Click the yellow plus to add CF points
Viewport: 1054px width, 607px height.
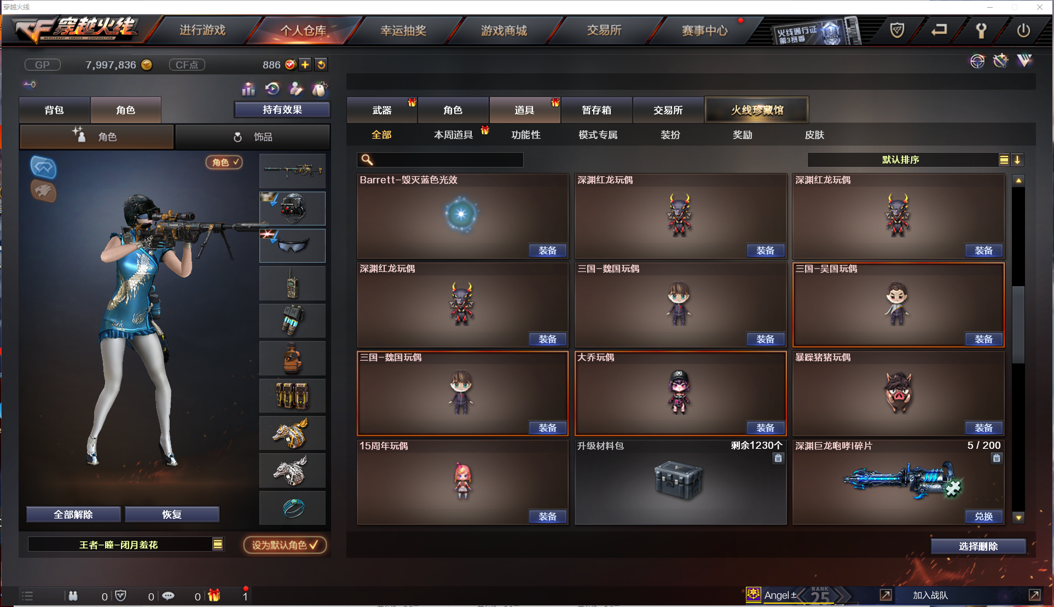[305, 65]
